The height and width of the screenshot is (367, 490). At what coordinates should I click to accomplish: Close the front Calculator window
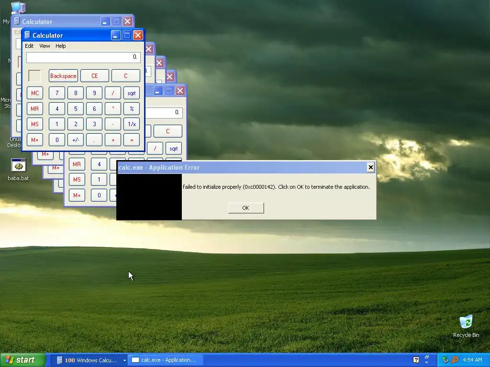[138, 35]
